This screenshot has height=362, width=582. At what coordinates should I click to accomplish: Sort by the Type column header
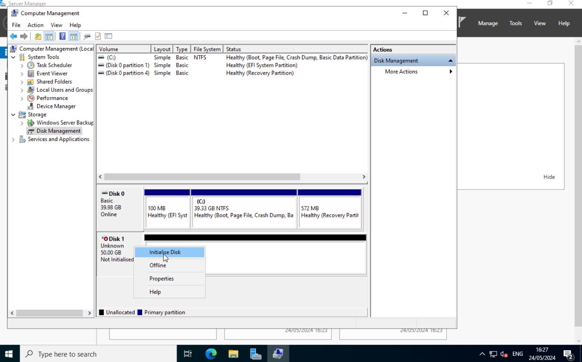click(182, 49)
